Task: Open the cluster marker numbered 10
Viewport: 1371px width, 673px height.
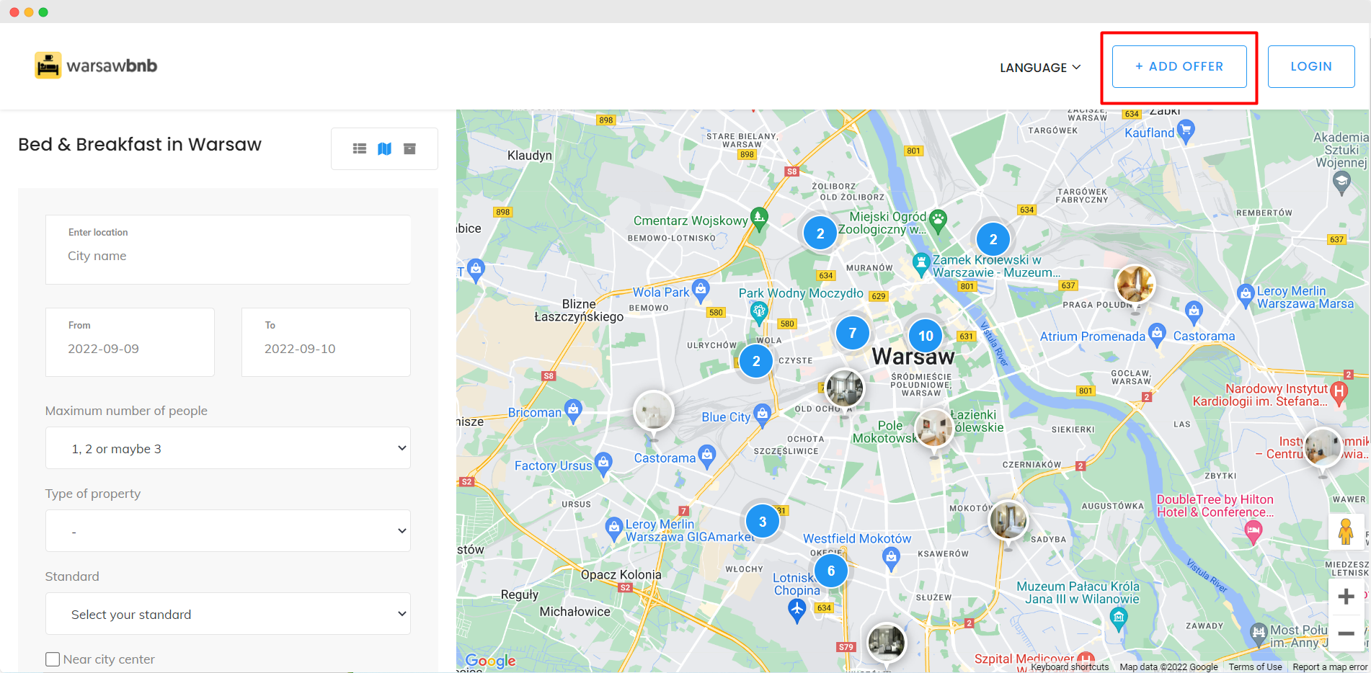Action: tap(926, 336)
